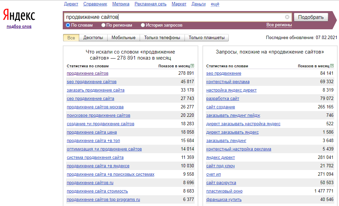Select the "Только телефоны" tab
The height and width of the screenshot is (206, 339).
pos(162,38)
